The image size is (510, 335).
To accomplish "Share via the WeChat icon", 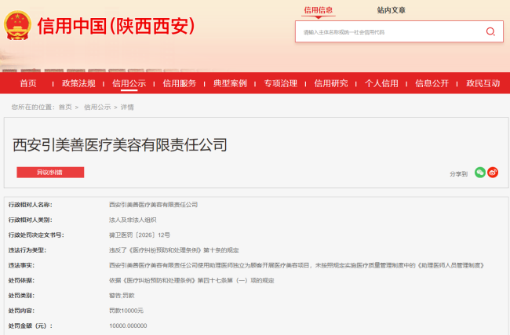I will point(480,173).
